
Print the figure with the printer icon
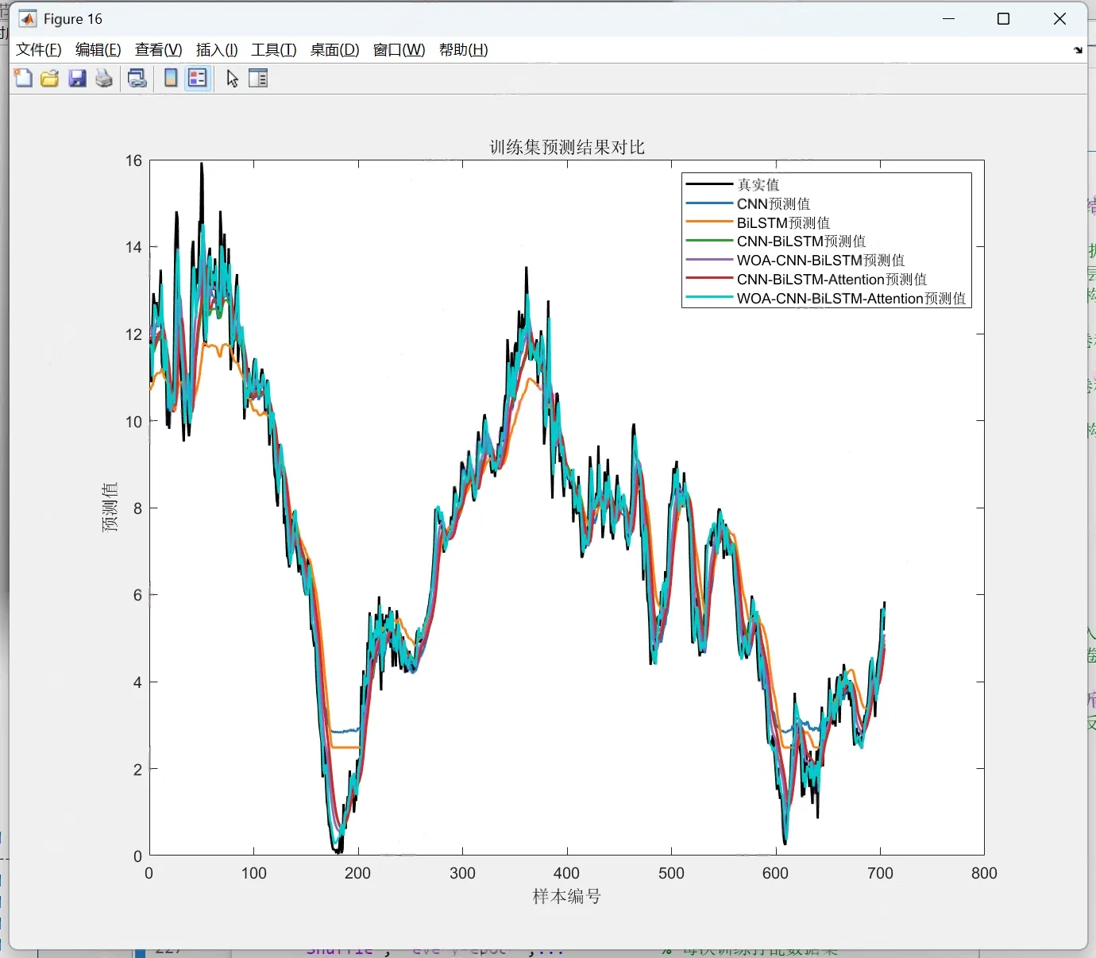(x=104, y=78)
